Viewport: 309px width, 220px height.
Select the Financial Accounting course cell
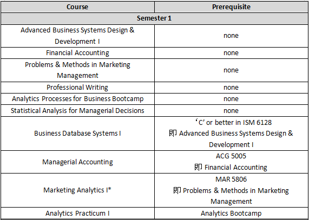(x=77, y=53)
